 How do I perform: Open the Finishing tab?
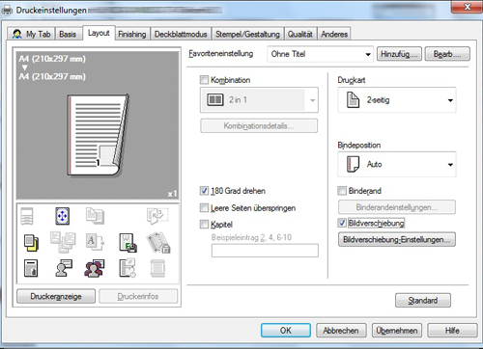tap(132, 34)
